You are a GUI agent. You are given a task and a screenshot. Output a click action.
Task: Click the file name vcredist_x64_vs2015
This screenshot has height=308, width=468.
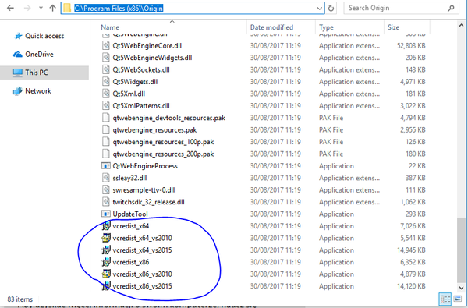[143, 250]
